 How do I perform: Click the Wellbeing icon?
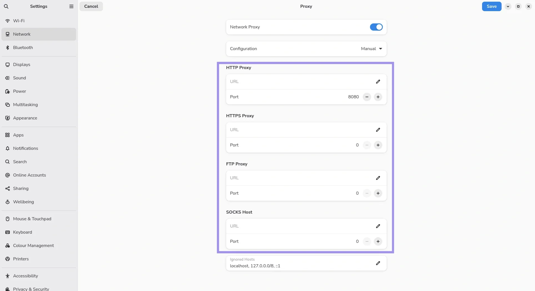click(8, 202)
